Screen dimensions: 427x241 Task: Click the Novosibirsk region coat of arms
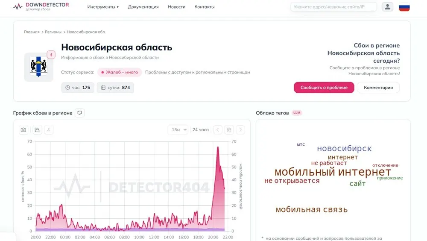tap(38, 67)
